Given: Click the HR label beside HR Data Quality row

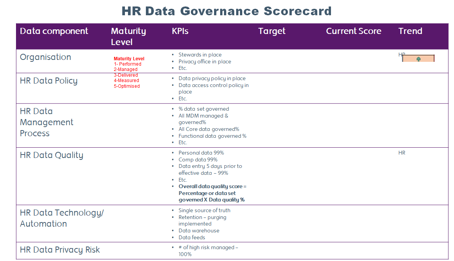Looking at the screenshot, I should click(401, 152).
